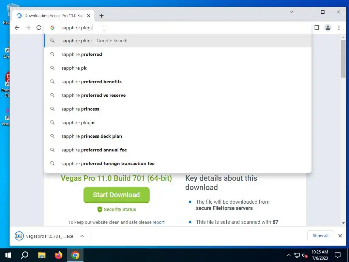Viewport: 349px width, 262px height.
Task: Click the vertical scrollbar thumb
Action: pyautogui.click(x=343, y=59)
